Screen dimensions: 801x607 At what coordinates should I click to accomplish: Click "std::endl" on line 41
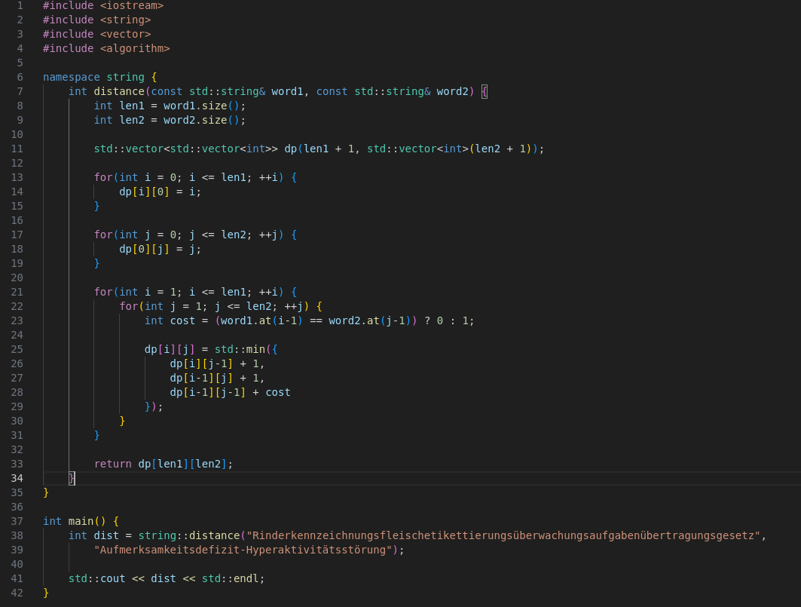231,578
